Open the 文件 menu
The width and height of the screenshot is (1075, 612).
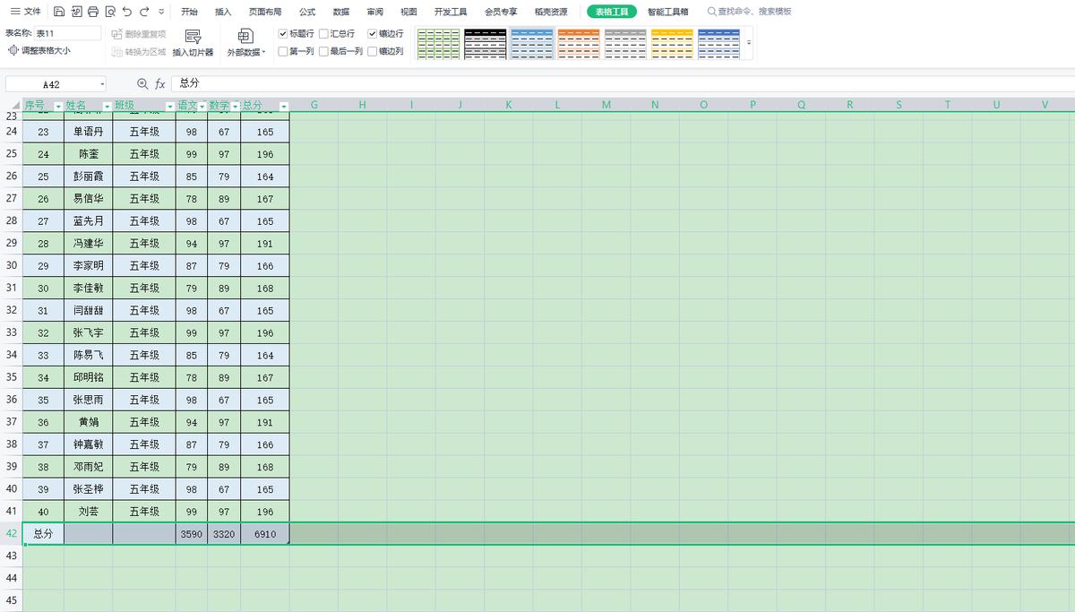[26, 12]
